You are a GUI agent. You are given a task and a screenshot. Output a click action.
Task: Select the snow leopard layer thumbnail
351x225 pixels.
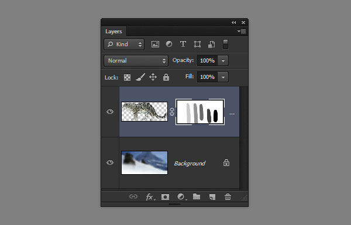[144, 112]
